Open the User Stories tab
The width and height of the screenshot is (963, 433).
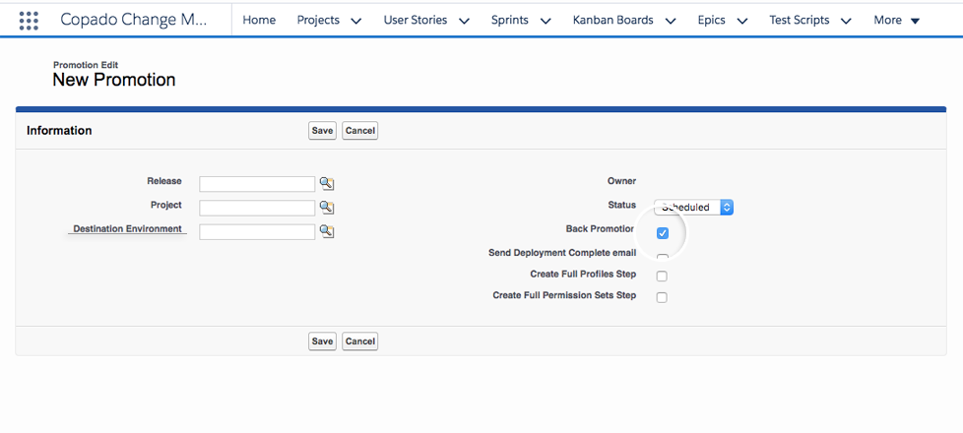416,21
